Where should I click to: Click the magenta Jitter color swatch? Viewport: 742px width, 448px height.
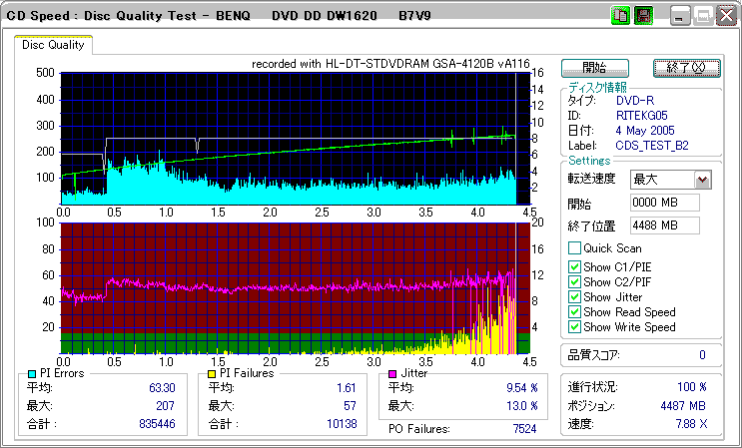pyautogui.click(x=392, y=374)
